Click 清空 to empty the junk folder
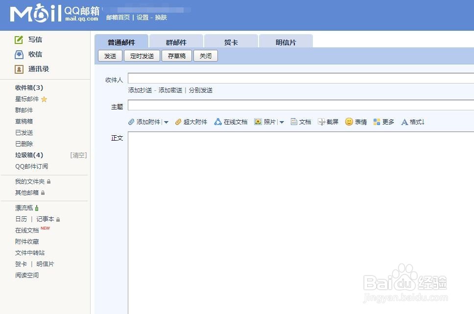The image size is (474, 314). [78, 155]
